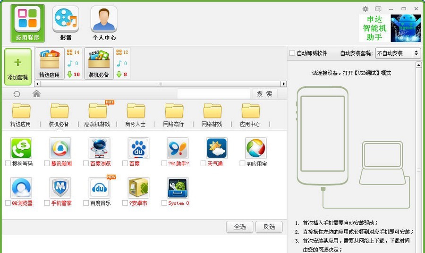425x253 pixels.
Task: Check the 手机管家 checkbox
Action: tap(47, 203)
